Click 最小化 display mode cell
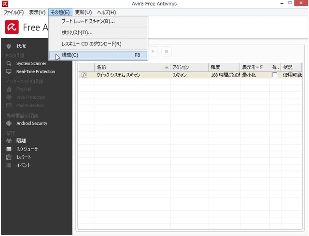The image size is (309, 236). pos(249,75)
